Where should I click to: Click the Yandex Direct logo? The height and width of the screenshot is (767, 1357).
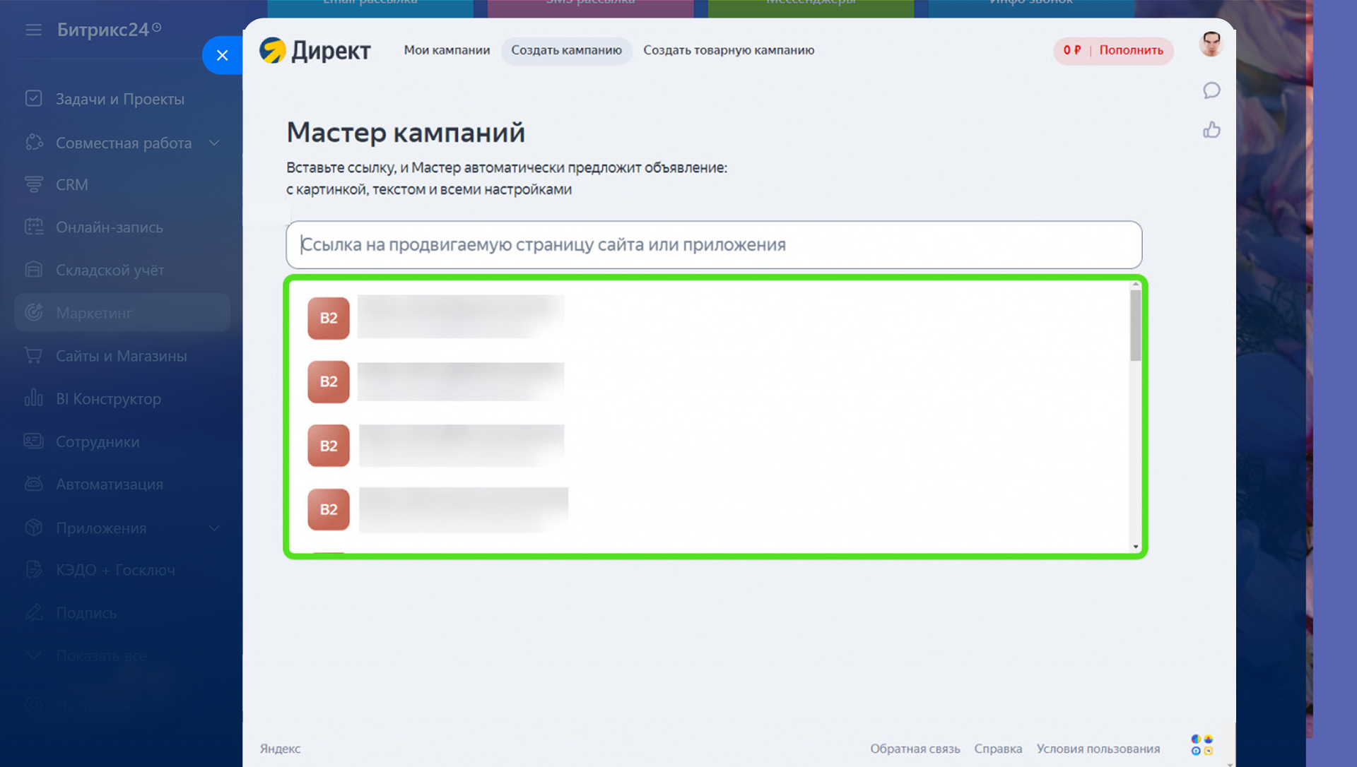click(315, 50)
